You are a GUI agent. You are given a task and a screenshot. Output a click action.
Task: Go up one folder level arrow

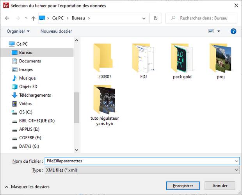coord(33,18)
